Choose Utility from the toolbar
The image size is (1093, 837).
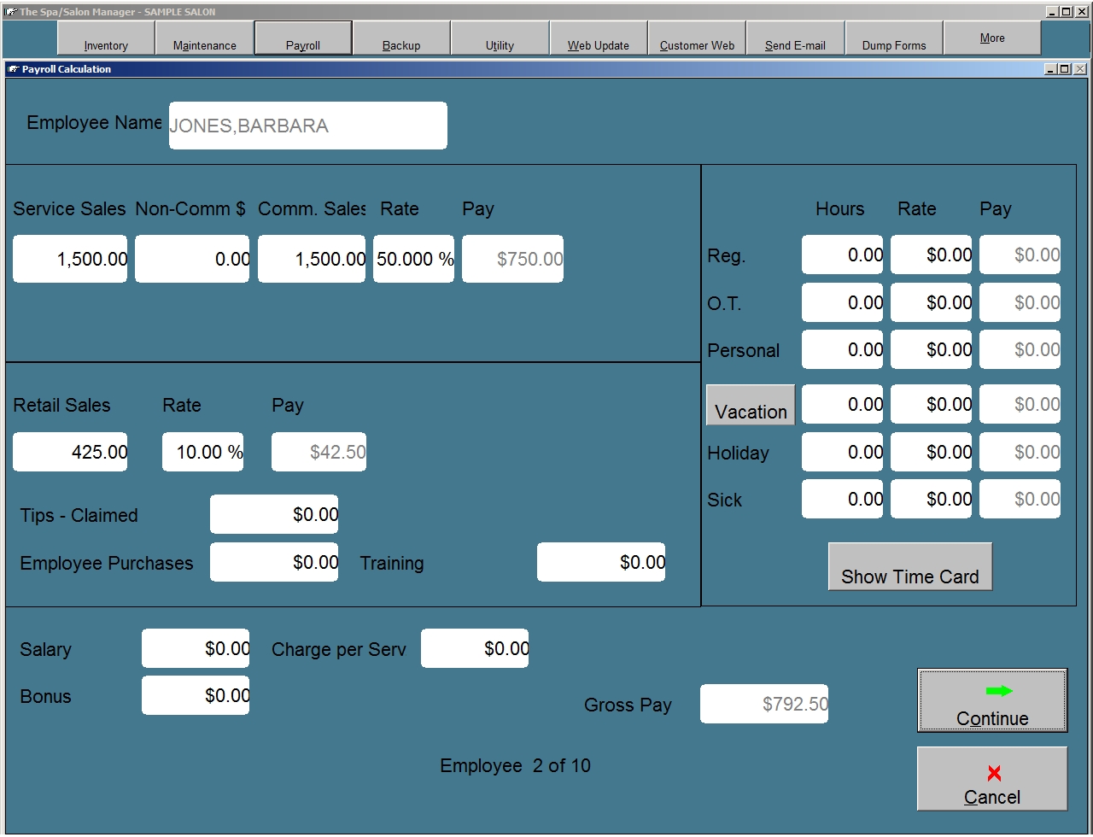(500, 38)
